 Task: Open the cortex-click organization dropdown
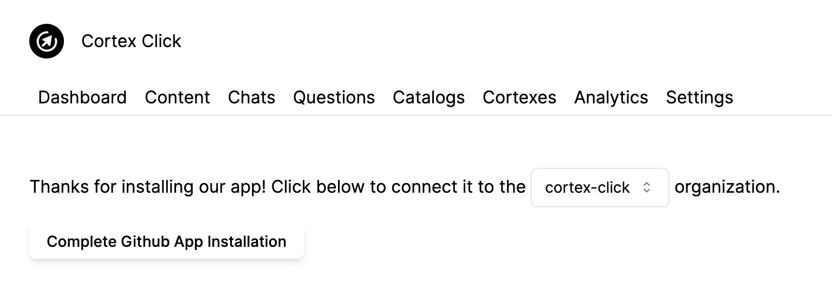tap(600, 187)
